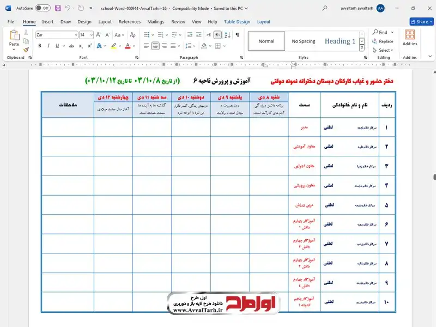
Task: Apply strikethrough formatting
Action: [71, 46]
